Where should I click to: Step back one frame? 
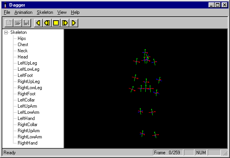tap(47, 23)
